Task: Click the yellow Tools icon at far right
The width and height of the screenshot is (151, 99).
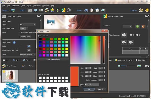Action: coord(146,10)
